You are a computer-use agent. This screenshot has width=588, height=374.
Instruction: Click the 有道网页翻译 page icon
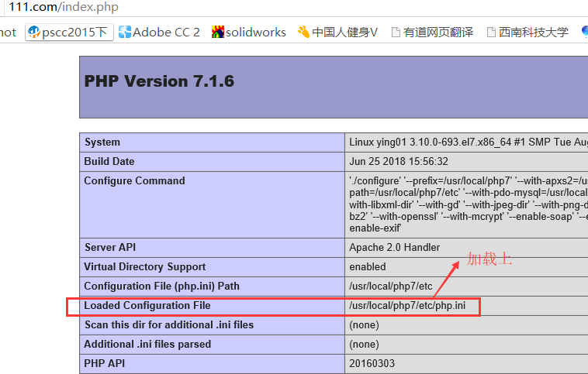(x=396, y=33)
